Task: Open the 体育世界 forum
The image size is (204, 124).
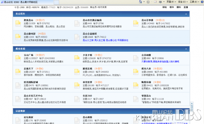Action: tap(87, 82)
